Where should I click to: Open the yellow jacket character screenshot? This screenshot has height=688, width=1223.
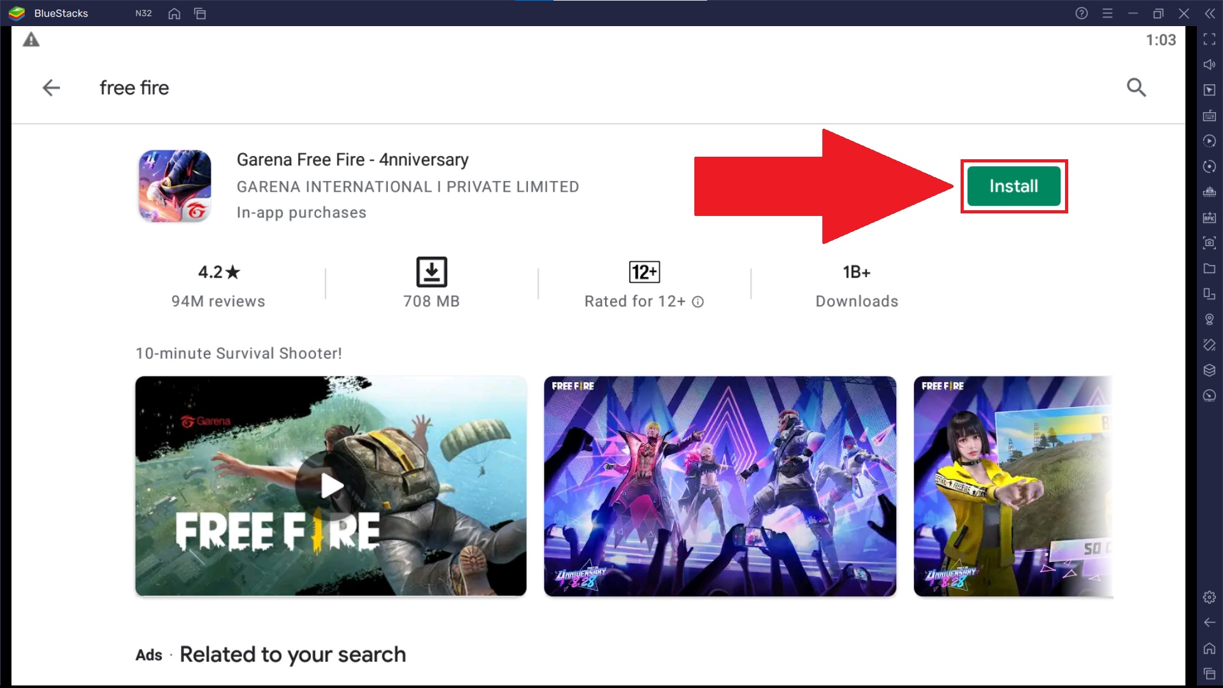(x=1013, y=486)
